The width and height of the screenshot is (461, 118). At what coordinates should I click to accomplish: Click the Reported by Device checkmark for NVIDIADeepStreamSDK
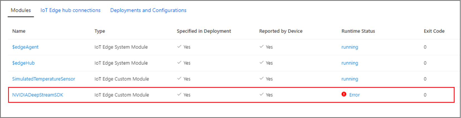click(x=261, y=94)
